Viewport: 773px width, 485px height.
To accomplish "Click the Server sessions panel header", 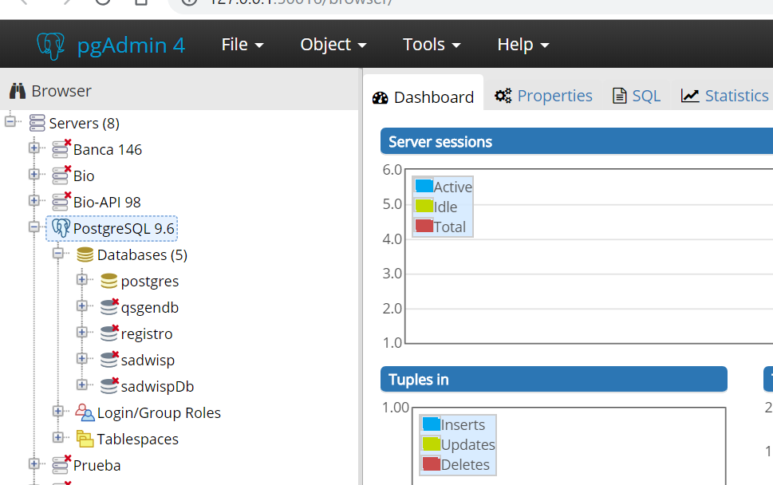I will [577, 141].
